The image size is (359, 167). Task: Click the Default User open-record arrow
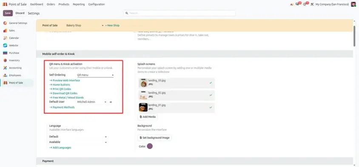pyautogui.click(x=111, y=102)
